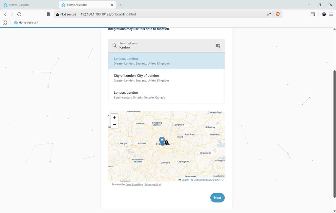
Task: Click Billericay label on the map
Action: 210,127
